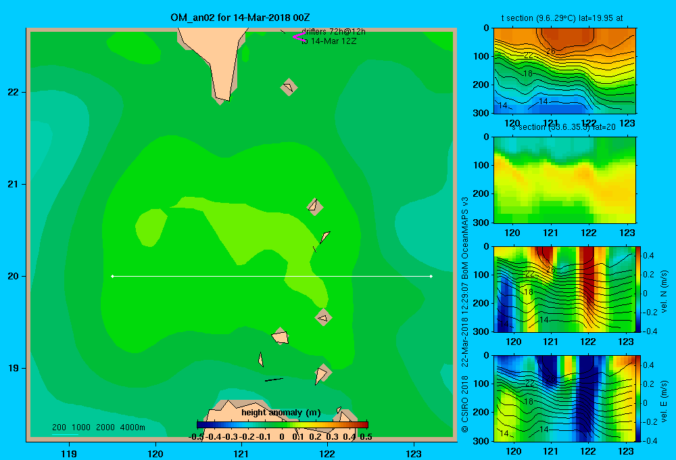Click the "-0.4" tick on the vel. E scale
This screenshot has width=676, height=460.
650,440
